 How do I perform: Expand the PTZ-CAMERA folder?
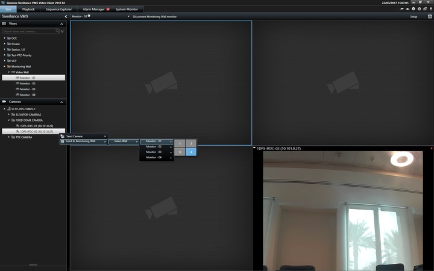(8, 137)
